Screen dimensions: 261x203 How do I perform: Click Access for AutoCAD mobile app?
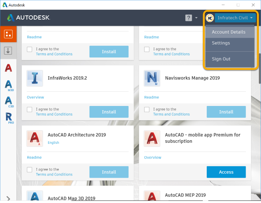pos(226,172)
